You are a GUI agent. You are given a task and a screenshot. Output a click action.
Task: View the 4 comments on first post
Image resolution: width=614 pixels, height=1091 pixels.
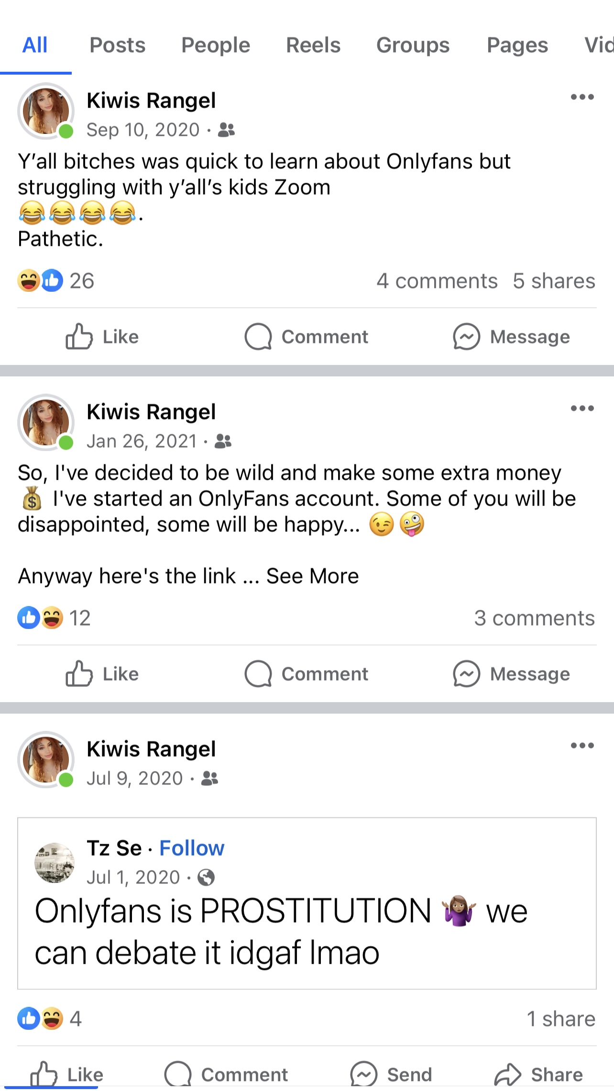[x=437, y=281]
